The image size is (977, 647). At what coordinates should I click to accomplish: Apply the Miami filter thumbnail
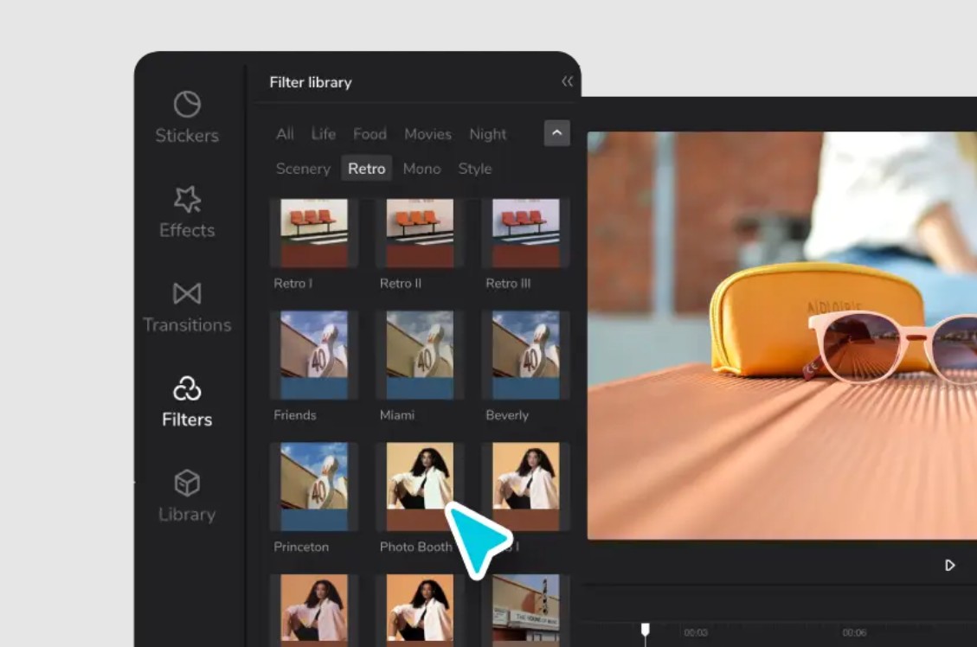click(420, 355)
